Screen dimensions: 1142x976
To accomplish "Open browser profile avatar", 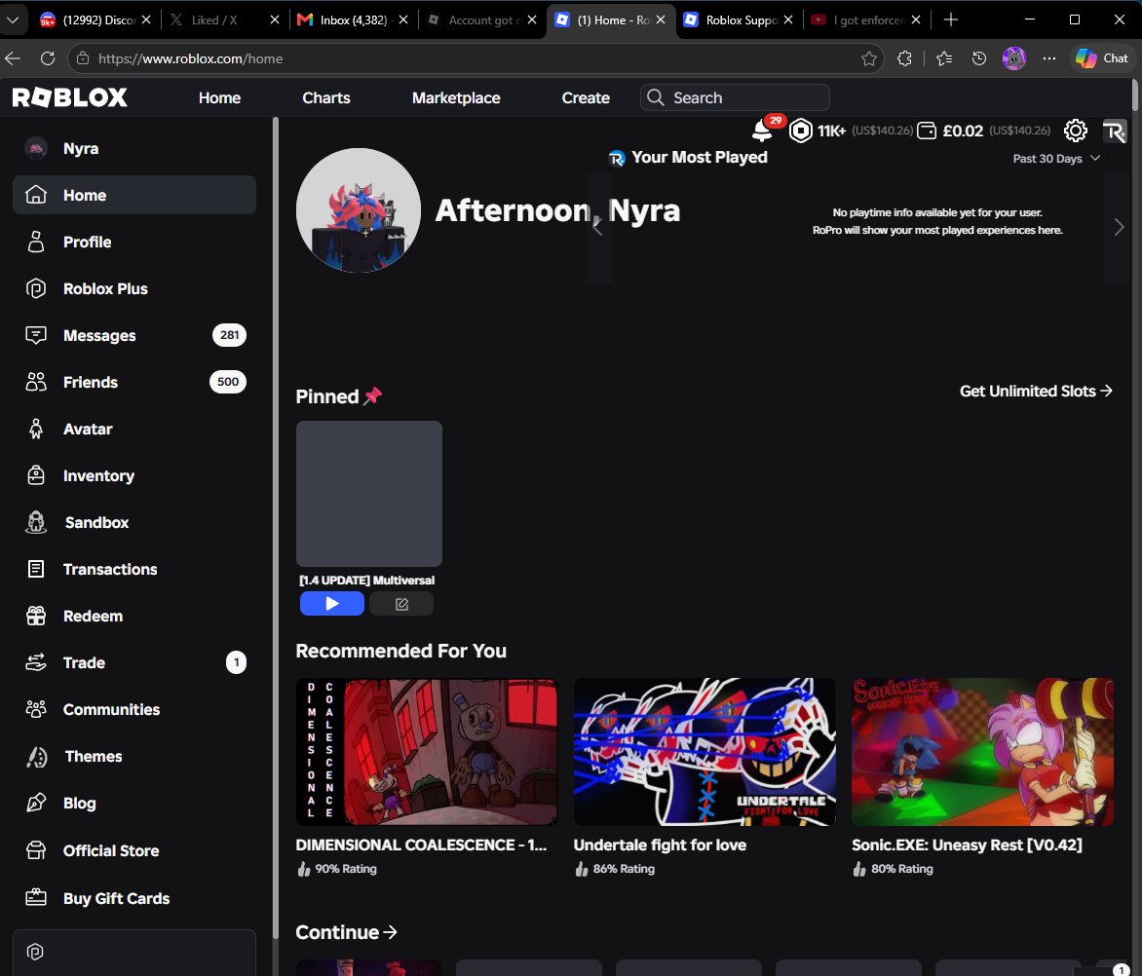I will (x=1013, y=58).
